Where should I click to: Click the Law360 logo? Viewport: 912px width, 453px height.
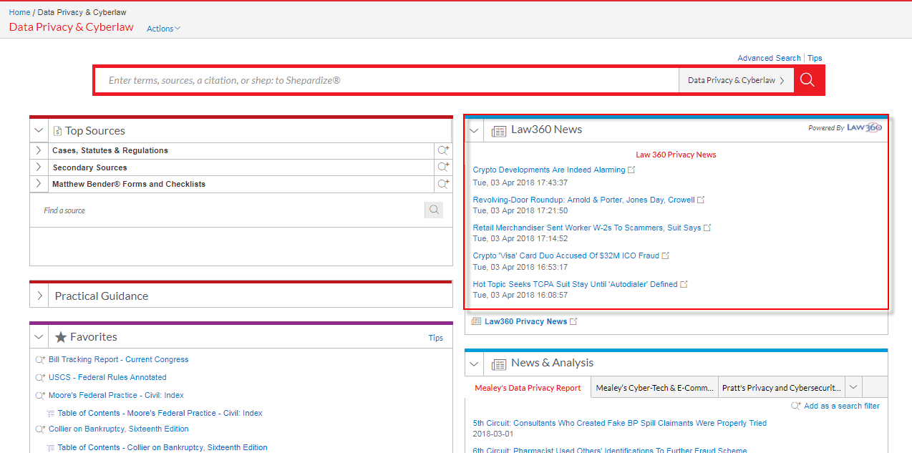click(864, 127)
